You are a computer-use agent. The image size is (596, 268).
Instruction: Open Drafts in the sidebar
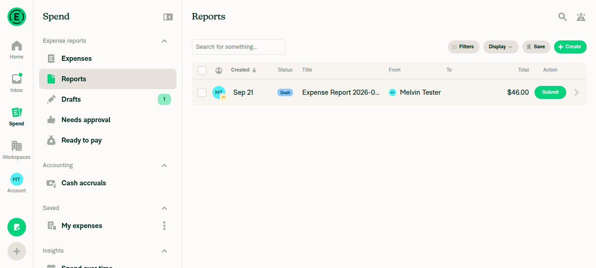108,99
